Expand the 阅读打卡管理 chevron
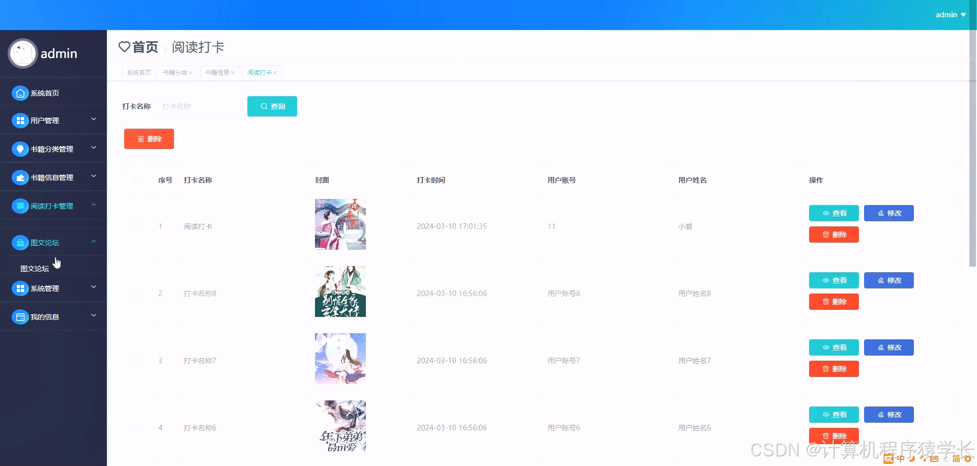 point(94,205)
